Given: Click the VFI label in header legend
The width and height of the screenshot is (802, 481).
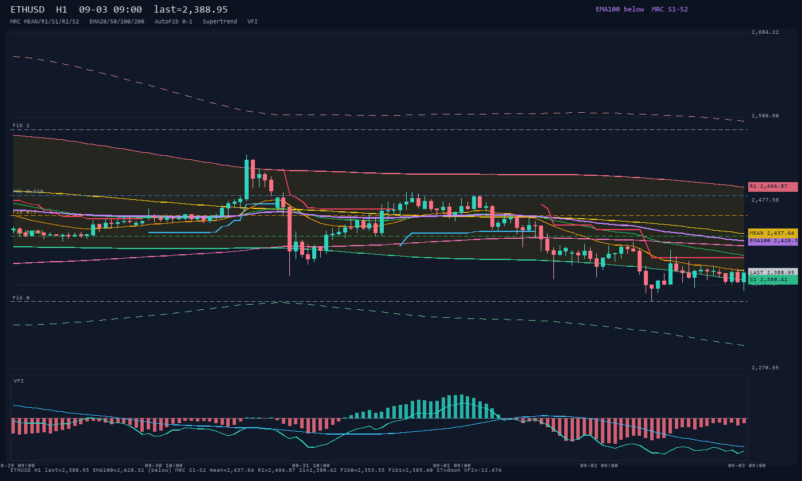Looking at the screenshot, I should pyautogui.click(x=253, y=21).
